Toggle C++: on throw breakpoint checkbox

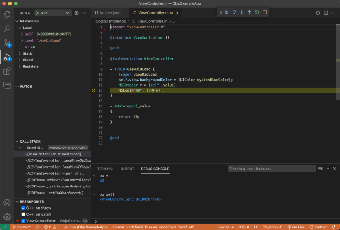tap(23, 208)
